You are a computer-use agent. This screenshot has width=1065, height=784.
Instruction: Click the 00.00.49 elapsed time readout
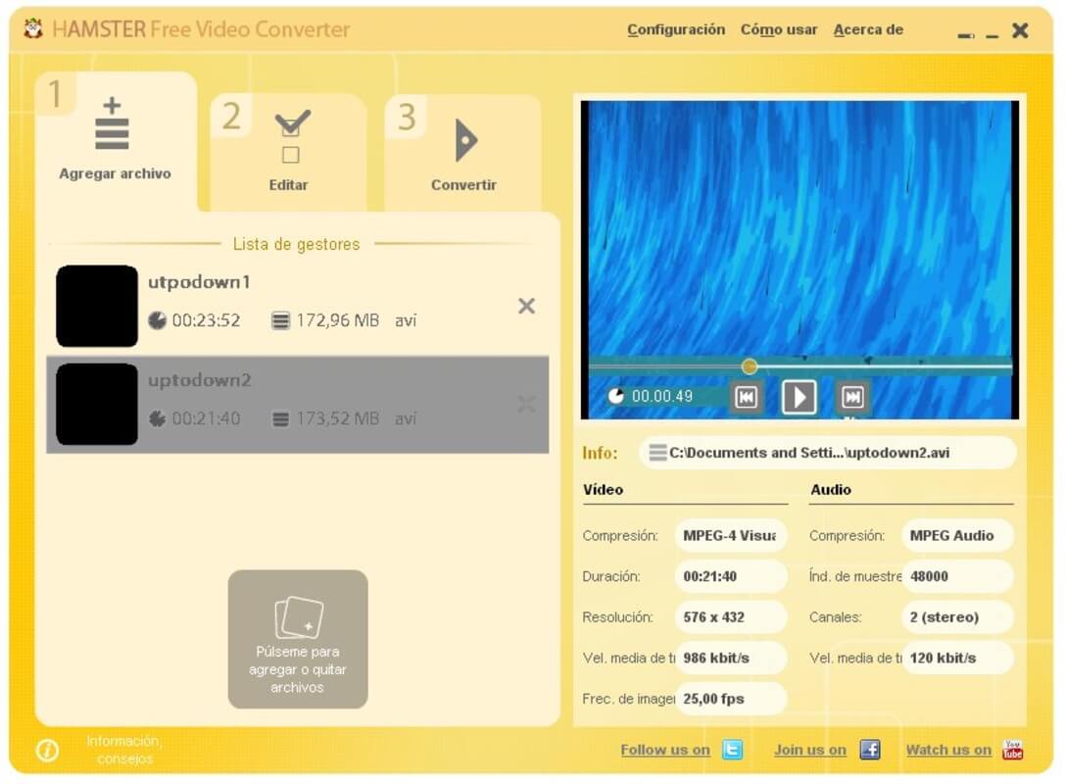coord(662,396)
